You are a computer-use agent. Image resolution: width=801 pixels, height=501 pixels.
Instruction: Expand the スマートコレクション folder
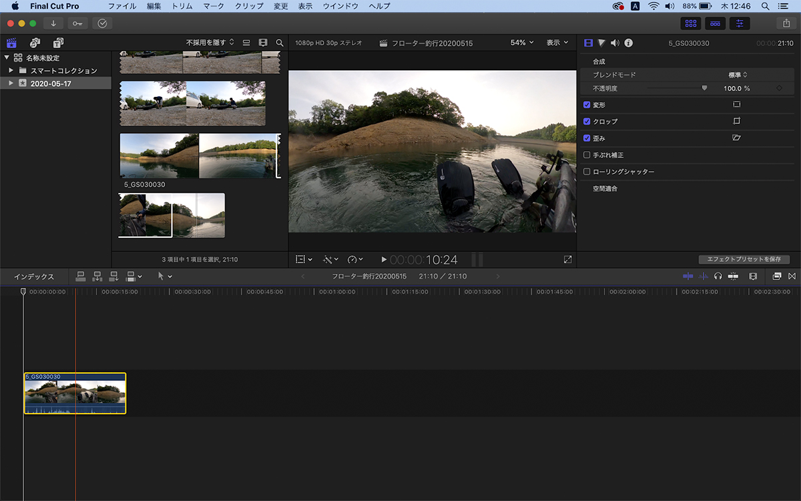click(x=11, y=70)
